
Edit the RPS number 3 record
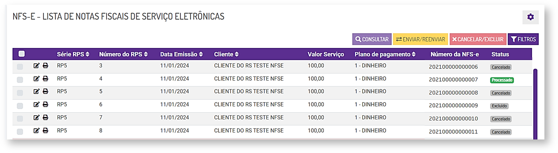pos(36,66)
